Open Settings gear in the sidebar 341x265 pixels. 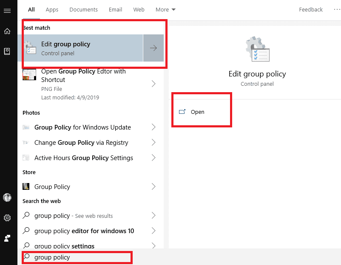pyautogui.click(x=7, y=217)
